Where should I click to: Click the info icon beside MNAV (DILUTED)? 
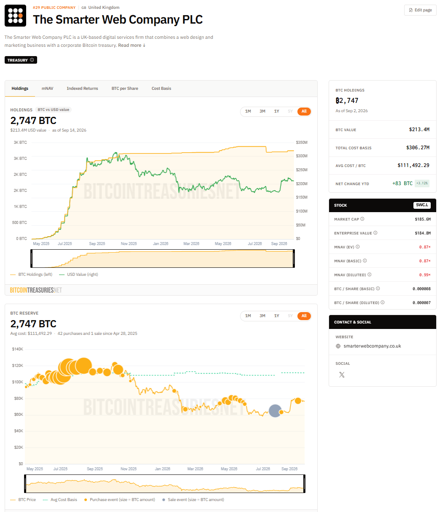click(370, 275)
